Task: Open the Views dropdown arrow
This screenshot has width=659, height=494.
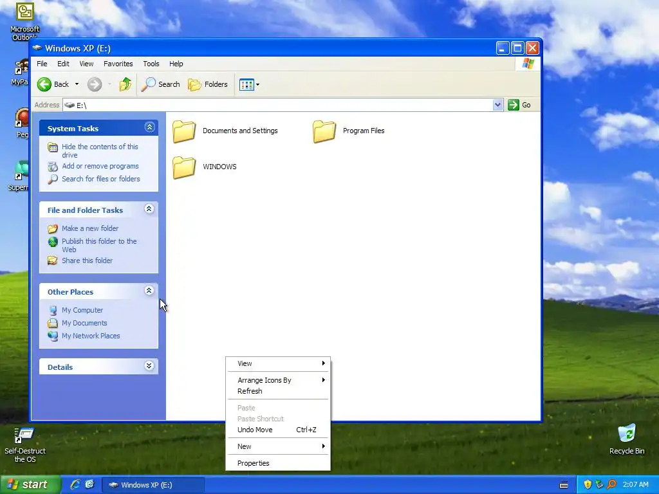Action: tap(257, 84)
